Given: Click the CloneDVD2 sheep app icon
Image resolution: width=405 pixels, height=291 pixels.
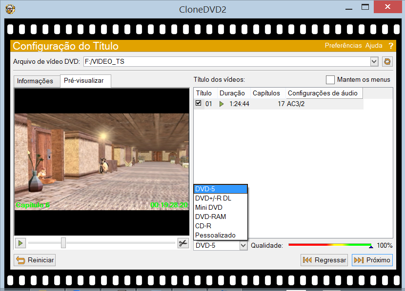Looking at the screenshot, I should (10, 9).
